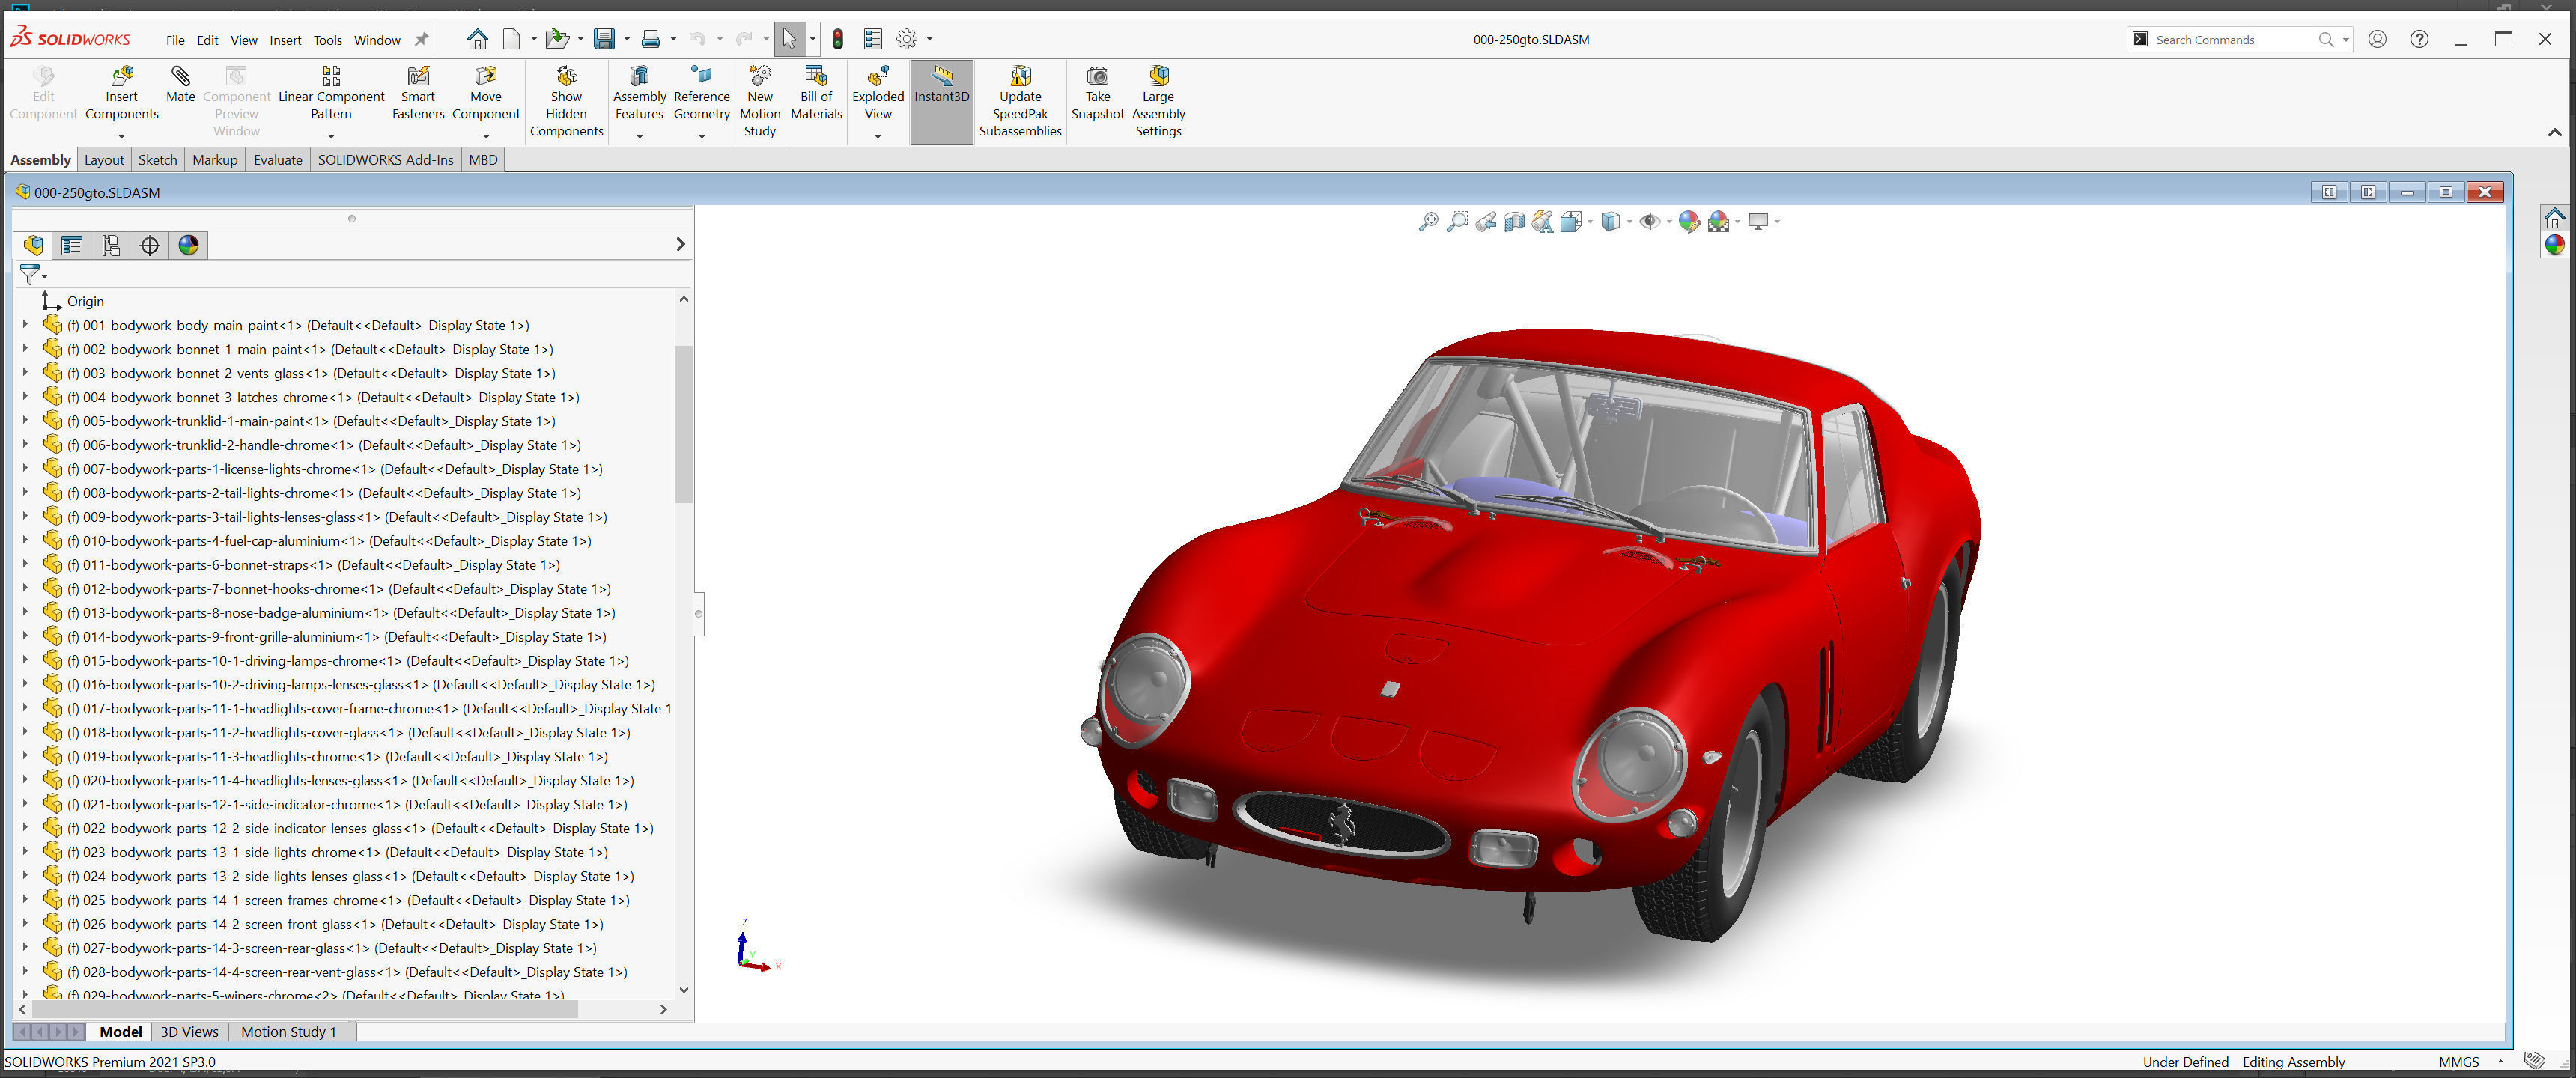Open the ConfigurationManager tab
The image size is (2576, 1078).
pos(111,245)
